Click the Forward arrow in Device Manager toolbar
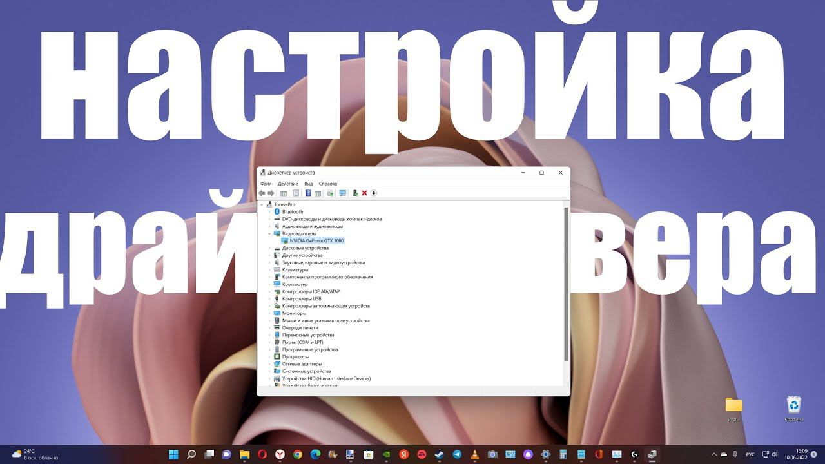The height and width of the screenshot is (464, 825). pyautogui.click(x=271, y=193)
